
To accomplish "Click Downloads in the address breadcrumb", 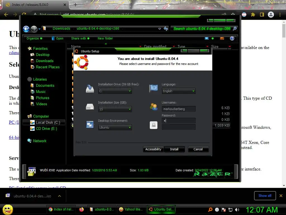I will (x=61, y=29).
